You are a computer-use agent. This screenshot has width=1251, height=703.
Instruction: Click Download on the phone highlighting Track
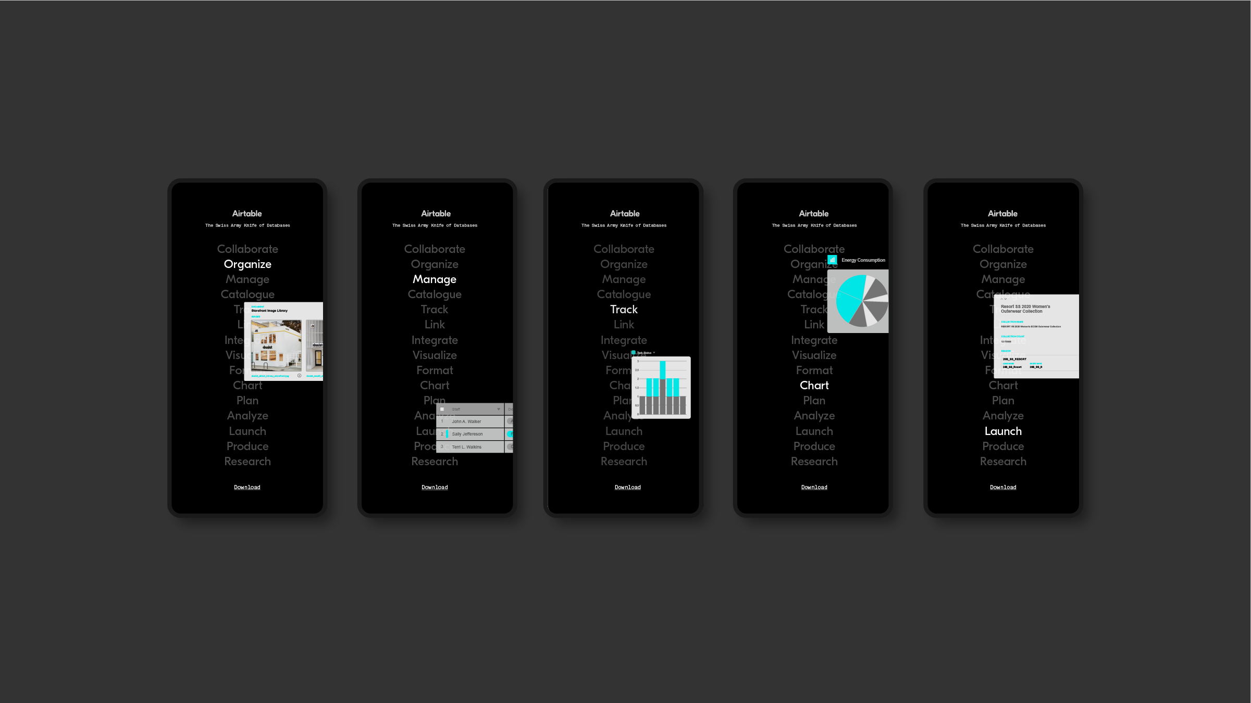point(627,488)
